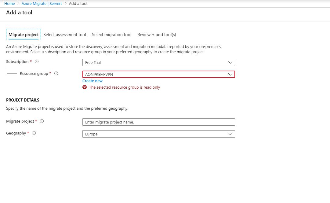Go back to Azure Migrate | Servers breadcrumb
The image size is (330, 203).
(42, 3)
